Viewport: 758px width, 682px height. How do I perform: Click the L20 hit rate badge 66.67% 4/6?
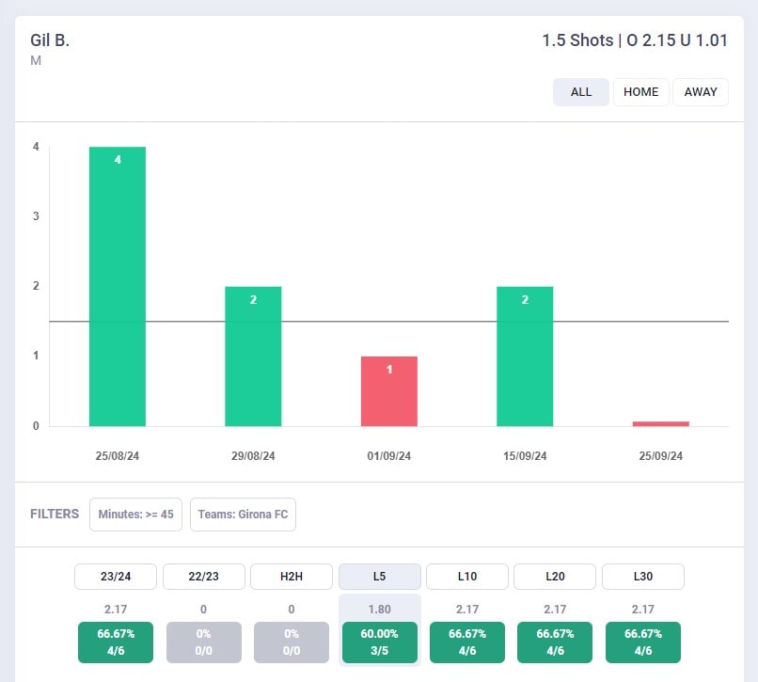pos(555,642)
